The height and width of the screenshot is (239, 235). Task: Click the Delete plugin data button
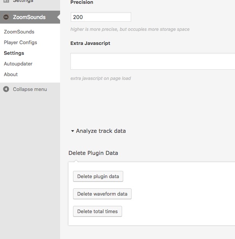pyautogui.click(x=98, y=176)
